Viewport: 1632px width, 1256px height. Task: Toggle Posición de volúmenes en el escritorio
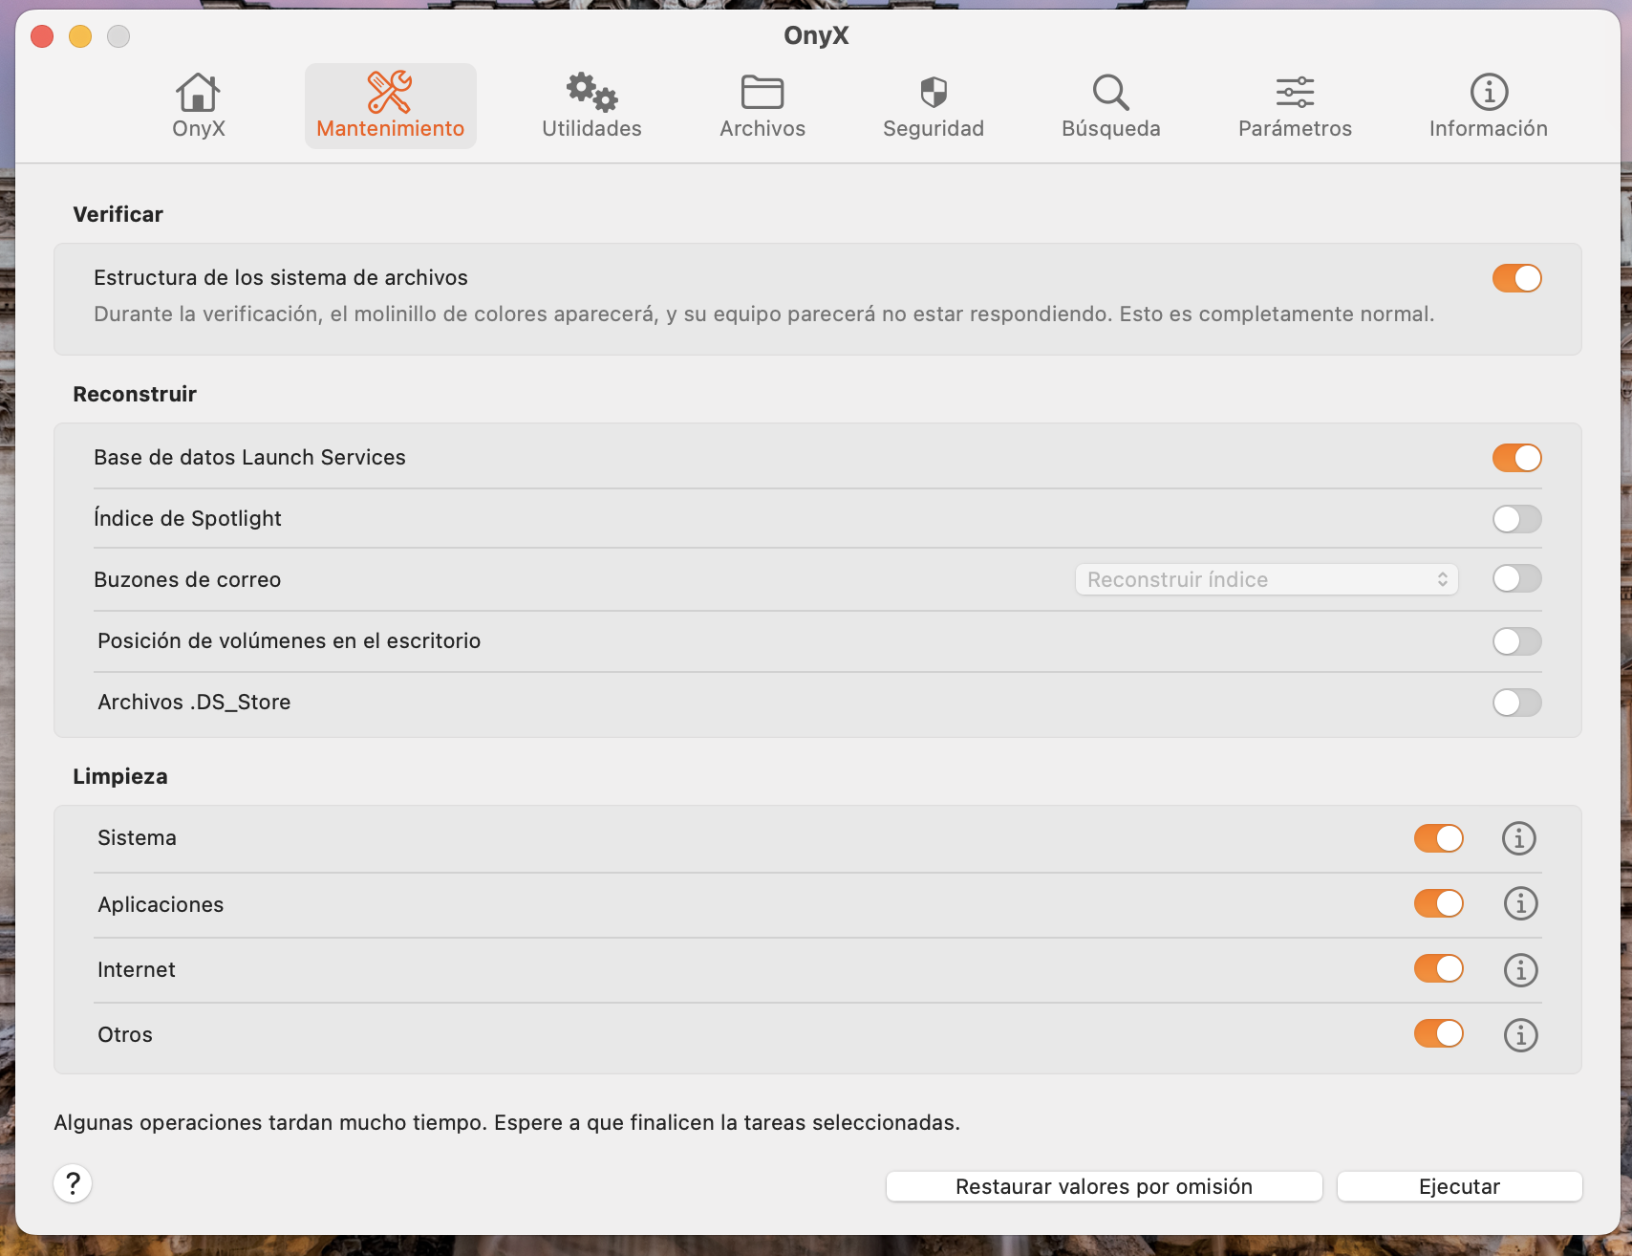coord(1517,641)
